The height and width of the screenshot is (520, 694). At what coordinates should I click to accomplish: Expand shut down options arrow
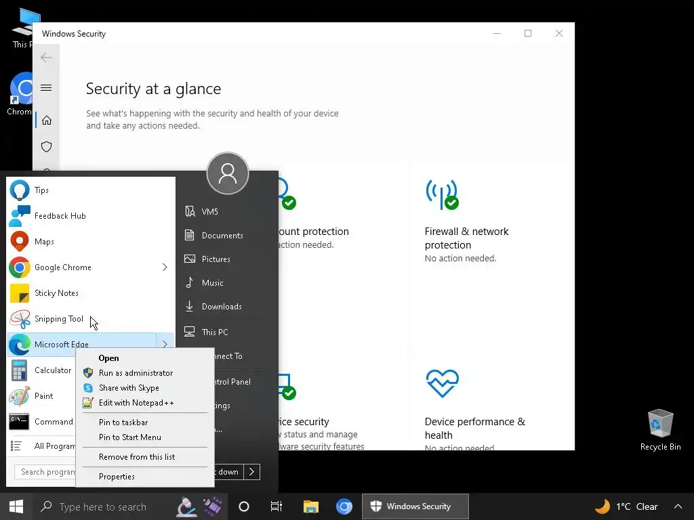pyautogui.click(x=252, y=472)
